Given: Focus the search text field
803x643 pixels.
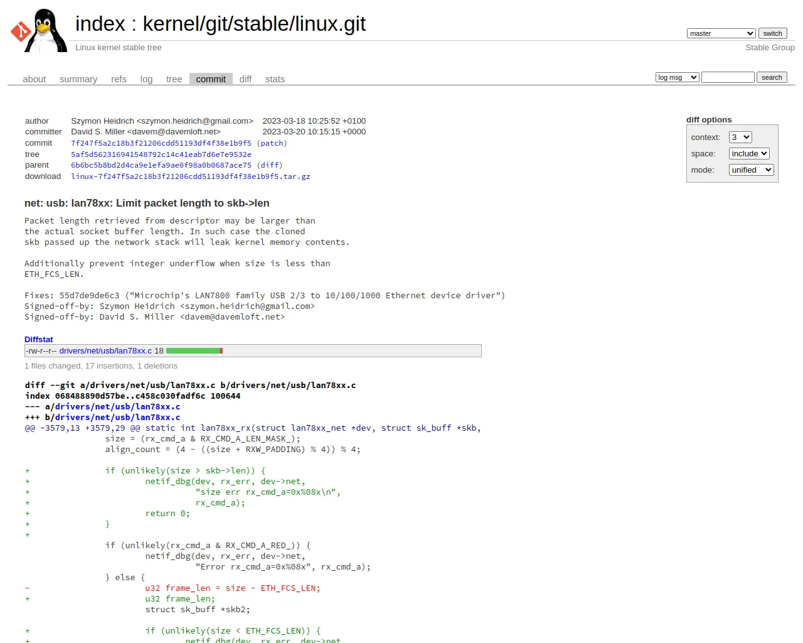Looking at the screenshot, I should pyautogui.click(x=728, y=77).
